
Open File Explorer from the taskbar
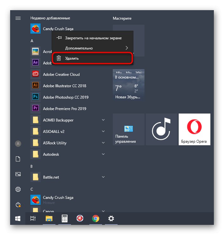pyautogui.click(x=49, y=219)
